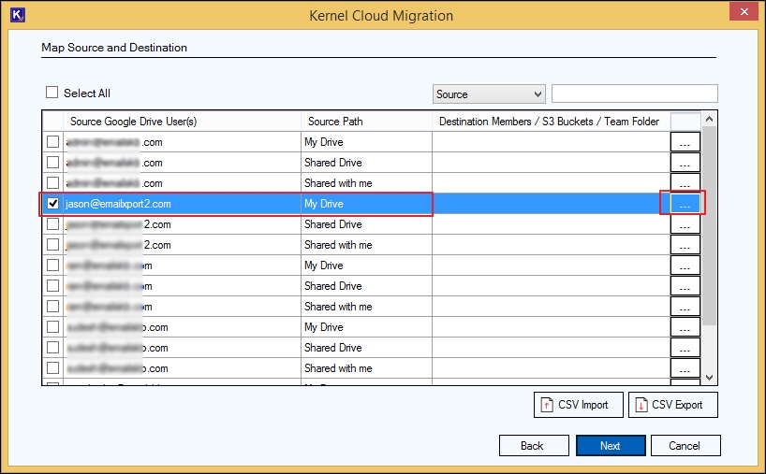This screenshot has width=766, height=474.
Task: Click the Cancel button
Action: point(685,446)
